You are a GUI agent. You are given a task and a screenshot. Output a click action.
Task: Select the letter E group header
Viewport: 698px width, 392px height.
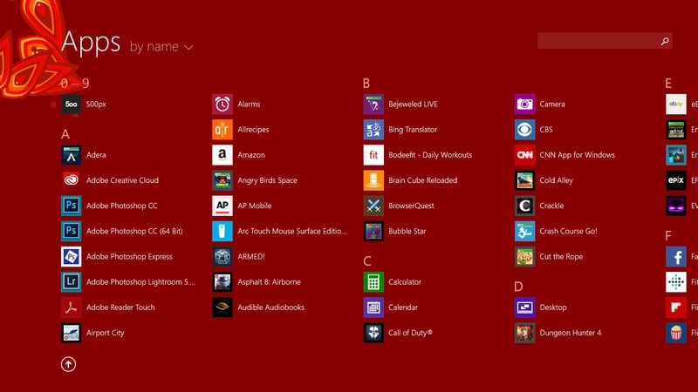(668, 83)
